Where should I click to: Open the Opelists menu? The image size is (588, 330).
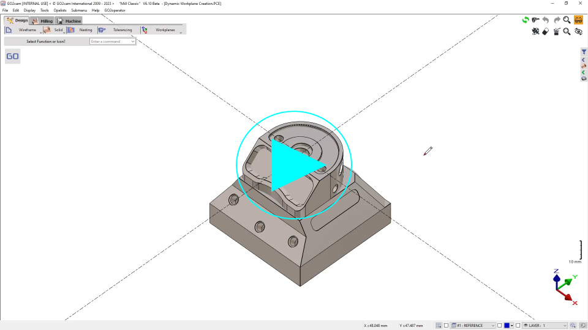coord(60,10)
